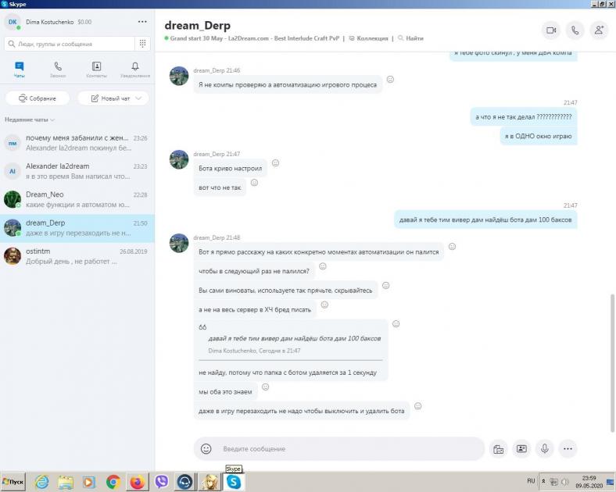The image size is (616, 492).
Task: Add a participant to the conversation
Action: coord(600,30)
